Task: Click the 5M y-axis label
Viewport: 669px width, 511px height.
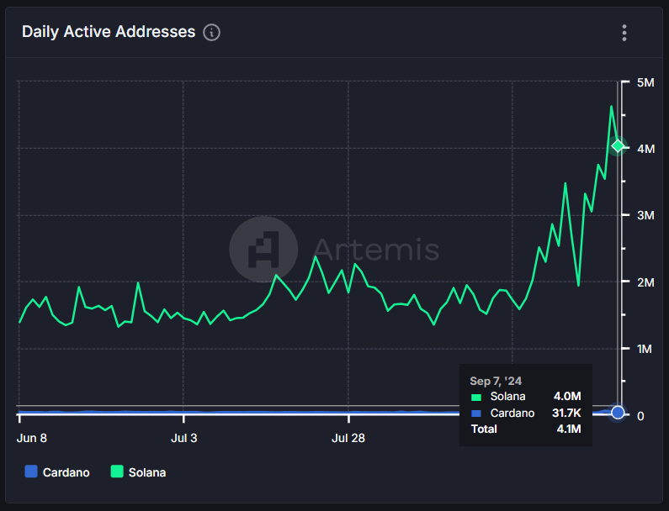Action: pyautogui.click(x=645, y=82)
